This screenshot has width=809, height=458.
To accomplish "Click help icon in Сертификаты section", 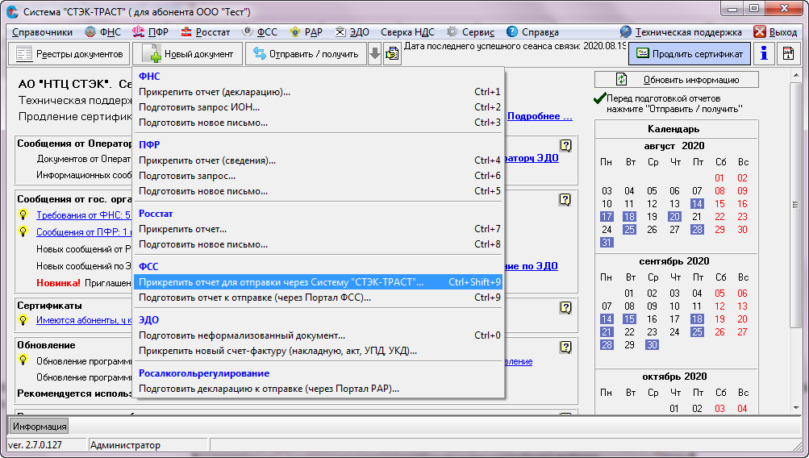I will tap(565, 307).
